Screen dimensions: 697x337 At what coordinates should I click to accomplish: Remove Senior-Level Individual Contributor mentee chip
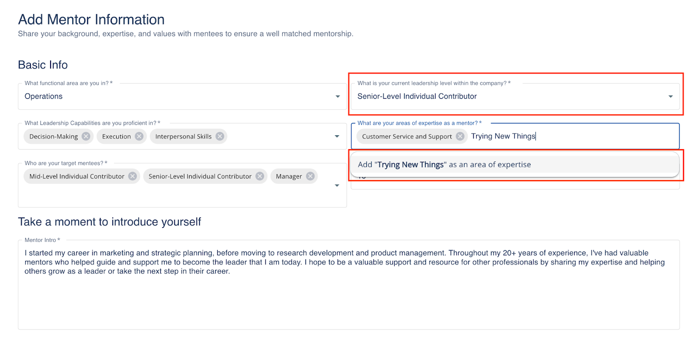tap(260, 176)
